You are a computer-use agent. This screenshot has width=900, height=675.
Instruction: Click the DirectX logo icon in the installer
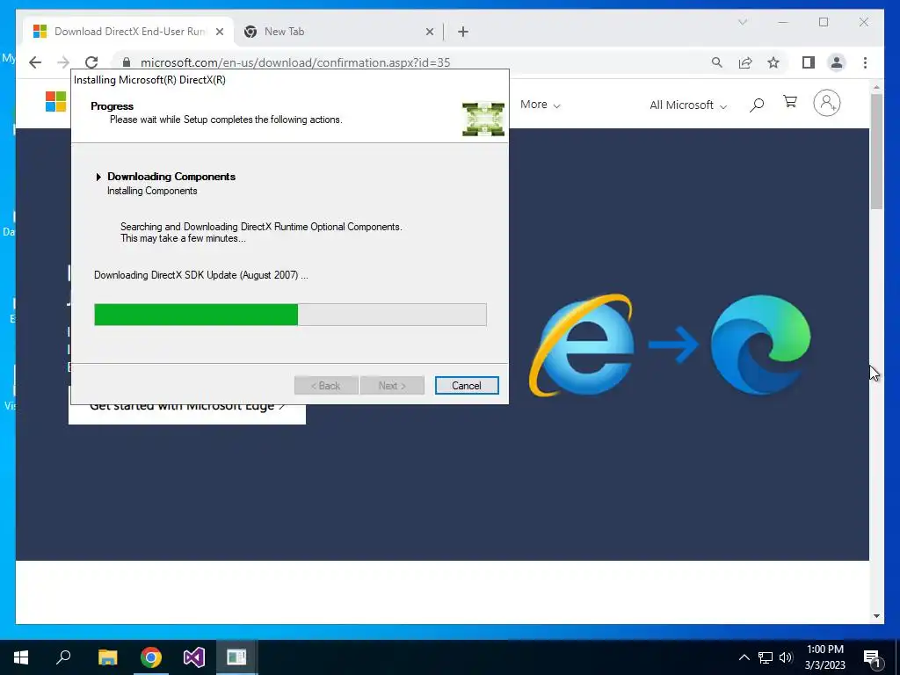[x=483, y=120]
